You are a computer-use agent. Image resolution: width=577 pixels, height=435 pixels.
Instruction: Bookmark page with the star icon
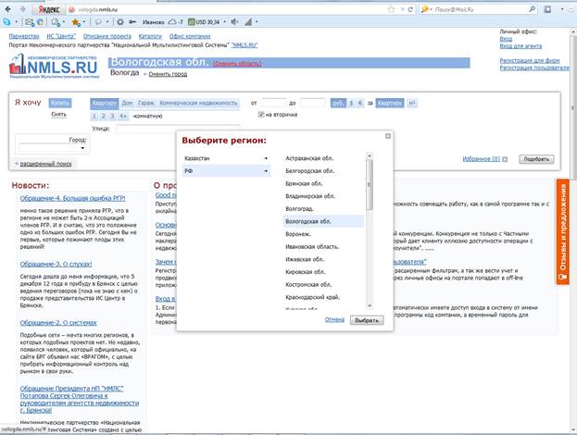point(391,9)
